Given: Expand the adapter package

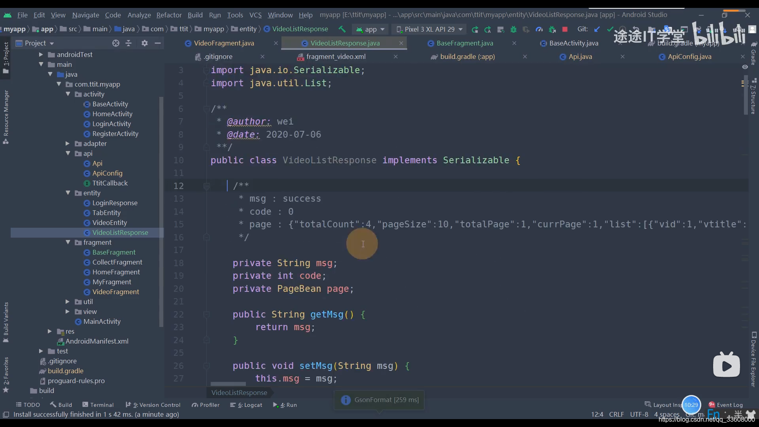Looking at the screenshot, I should coord(68,144).
